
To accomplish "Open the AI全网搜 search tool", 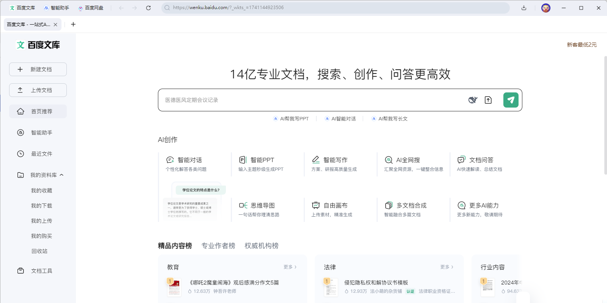I will coord(408,160).
